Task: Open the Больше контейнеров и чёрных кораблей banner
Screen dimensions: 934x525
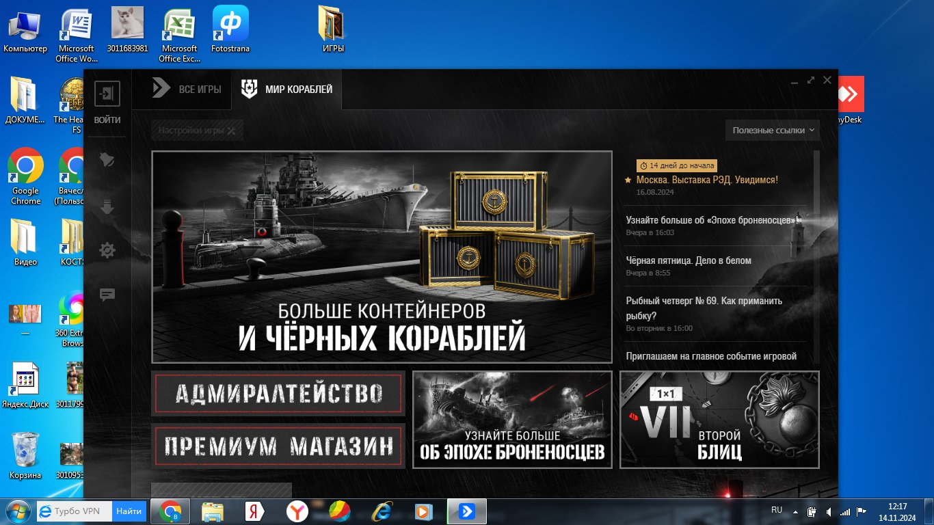Action: point(382,256)
